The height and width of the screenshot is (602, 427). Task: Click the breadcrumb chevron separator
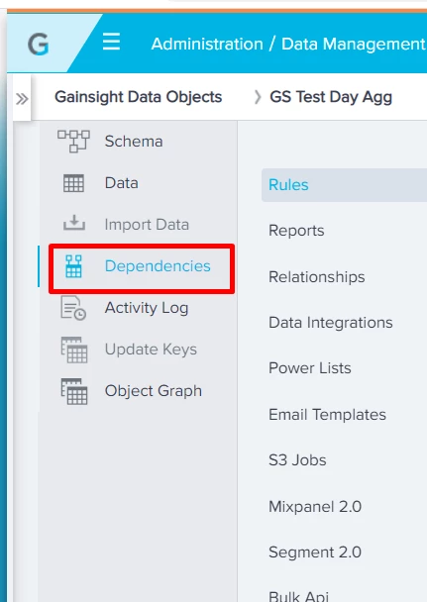click(x=258, y=97)
